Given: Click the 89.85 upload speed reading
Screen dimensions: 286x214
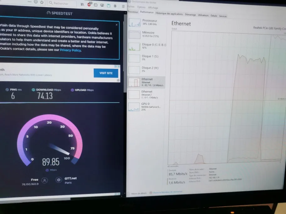Looking at the screenshot, I should pos(51,162).
